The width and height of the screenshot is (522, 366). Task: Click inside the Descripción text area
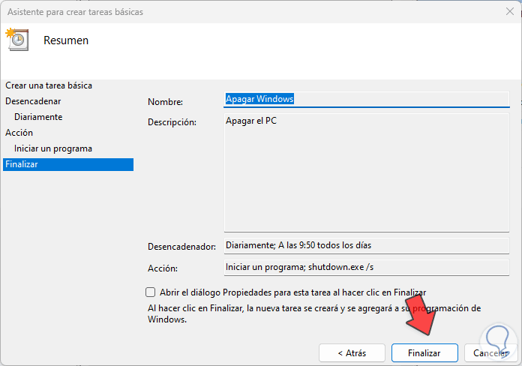point(366,172)
